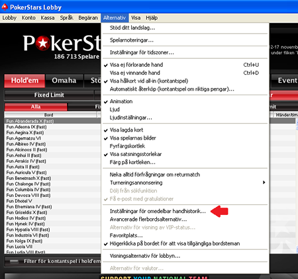
Task: Select the Fixed Limit tab
Action: (x=49, y=95)
